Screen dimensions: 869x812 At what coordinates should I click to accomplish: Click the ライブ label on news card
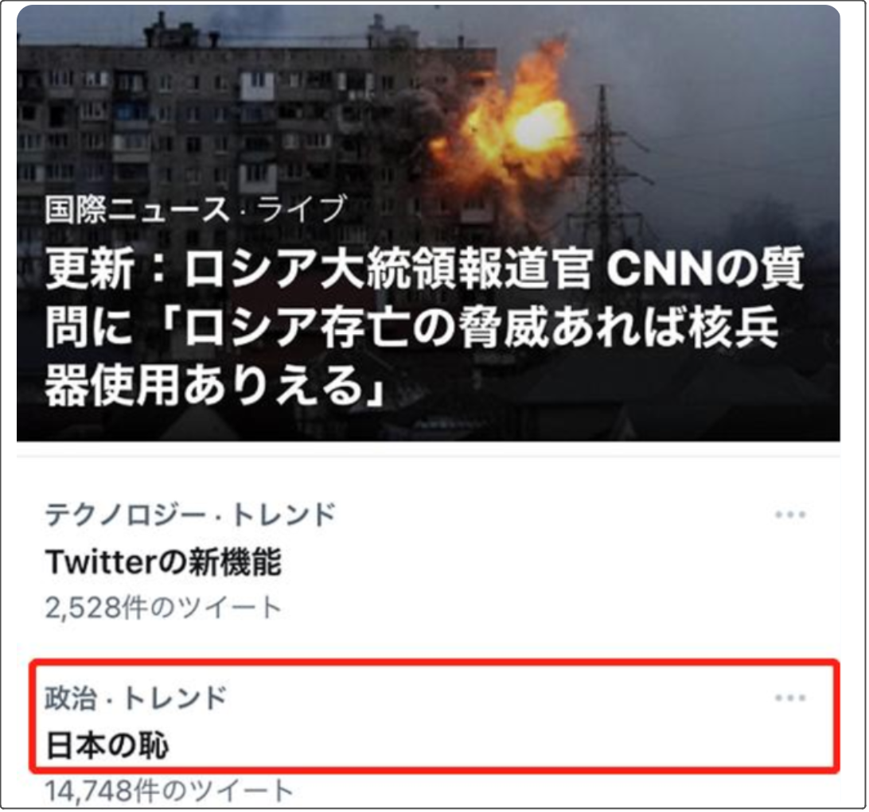[x=302, y=209]
